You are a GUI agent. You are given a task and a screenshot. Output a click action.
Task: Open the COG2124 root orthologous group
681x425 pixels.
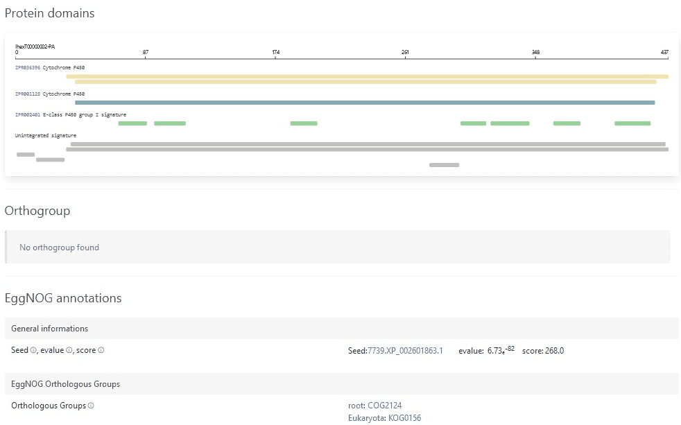384,406
